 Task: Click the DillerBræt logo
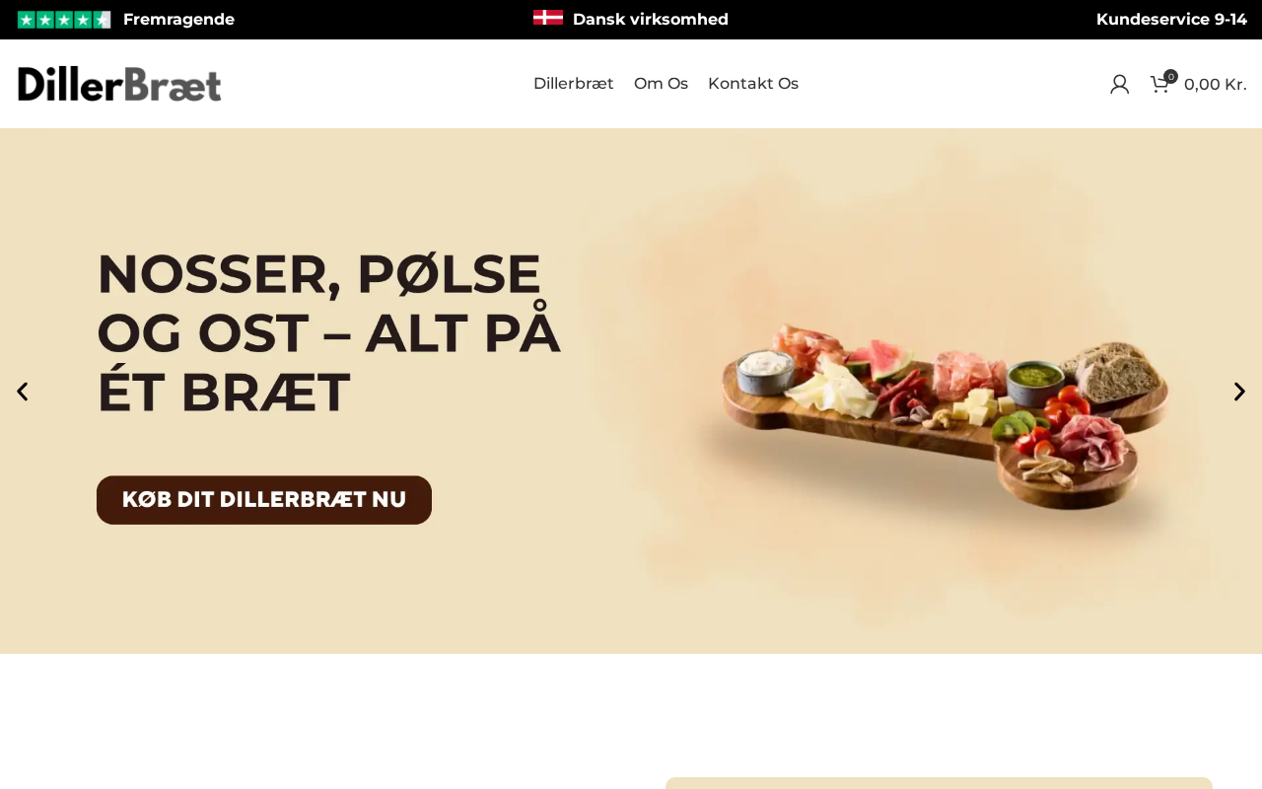119,84
